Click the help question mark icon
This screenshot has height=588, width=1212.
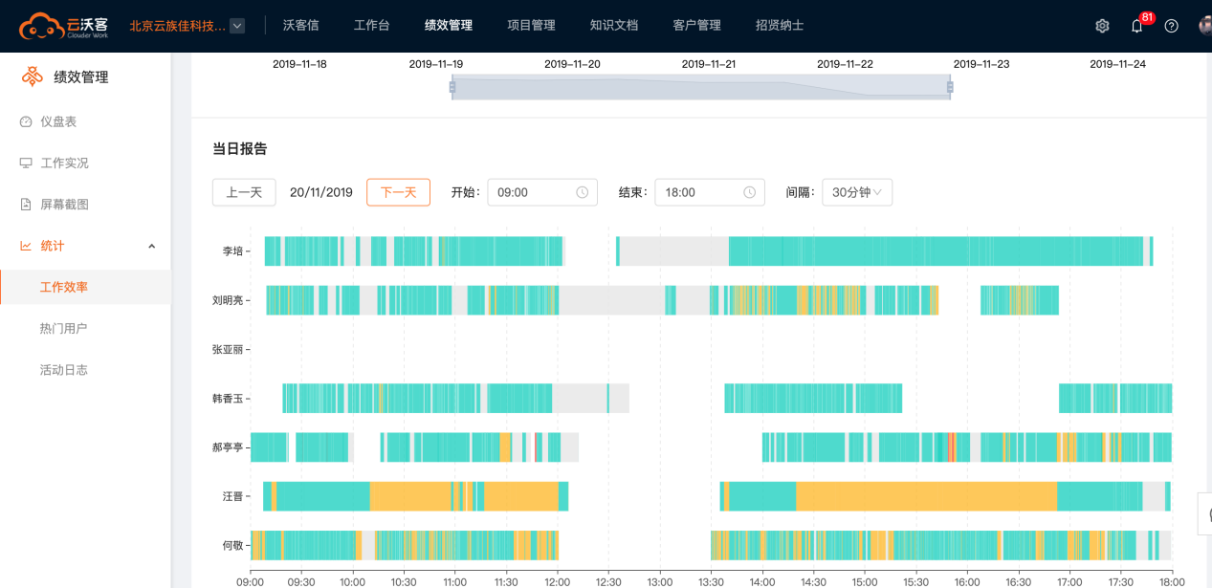click(1171, 26)
